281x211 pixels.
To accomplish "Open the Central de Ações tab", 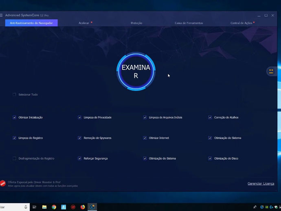I will [241, 23].
